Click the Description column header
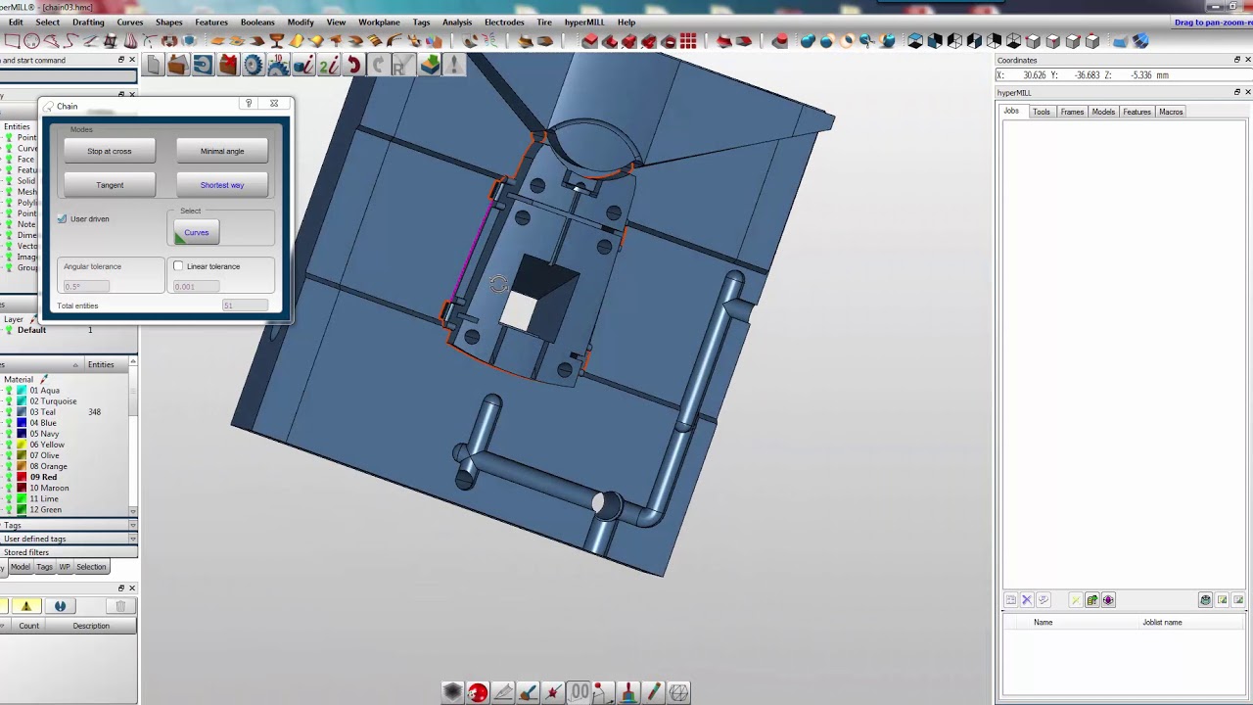This screenshot has height=705, width=1253. [91, 626]
